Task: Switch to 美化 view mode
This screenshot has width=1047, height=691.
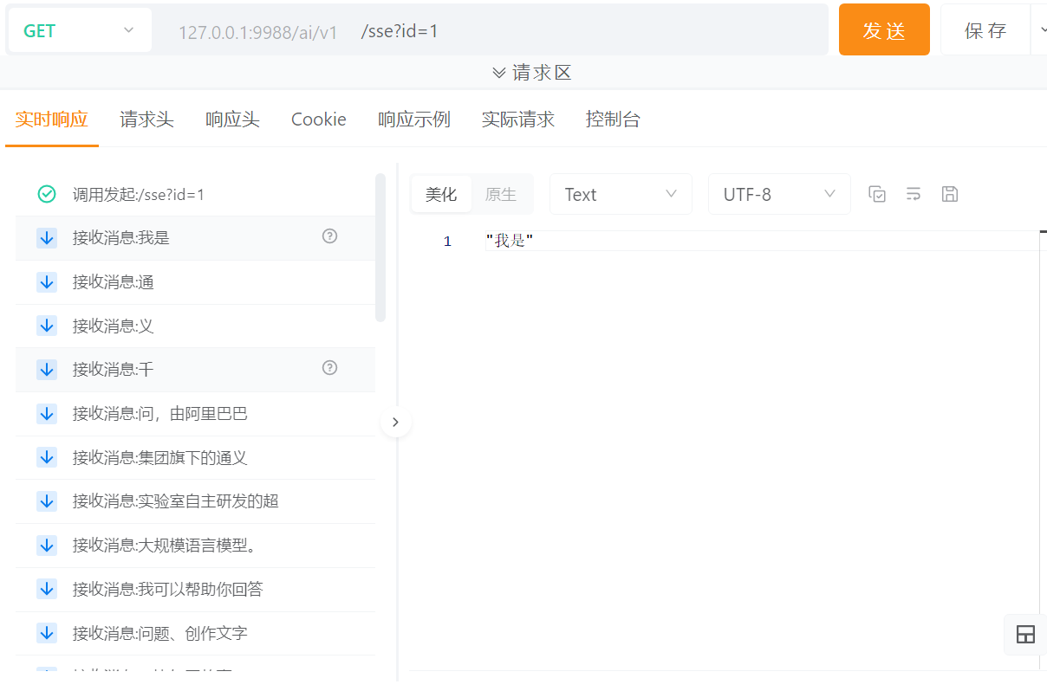Action: tap(441, 194)
